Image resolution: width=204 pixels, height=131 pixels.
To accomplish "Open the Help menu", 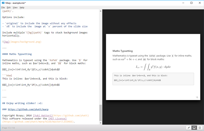I will pos(22,8).
